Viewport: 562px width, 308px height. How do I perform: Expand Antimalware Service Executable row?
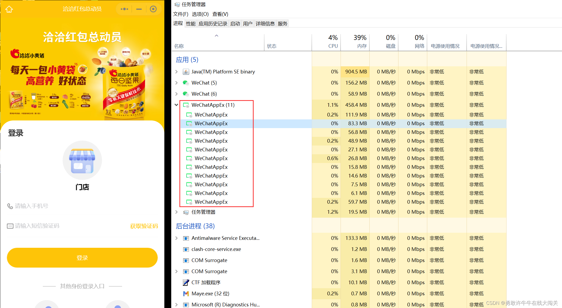pos(177,238)
